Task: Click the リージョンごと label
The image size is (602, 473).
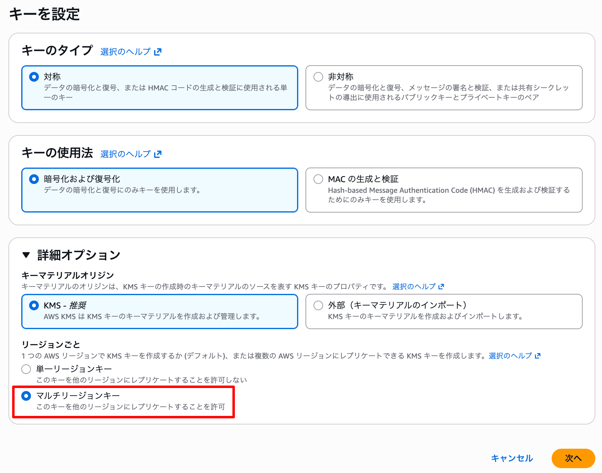Action: [x=51, y=345]
